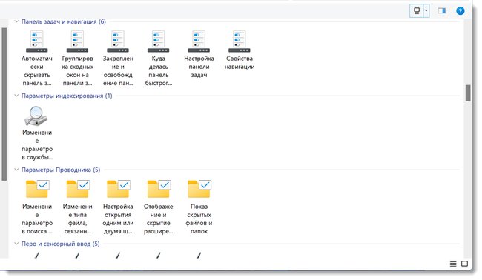Image resolution: width=482 pixels, height=280 pixels.
Task: Select group header 'Перо и сенсорный ввод (5)'
Action: click(60, 244)
